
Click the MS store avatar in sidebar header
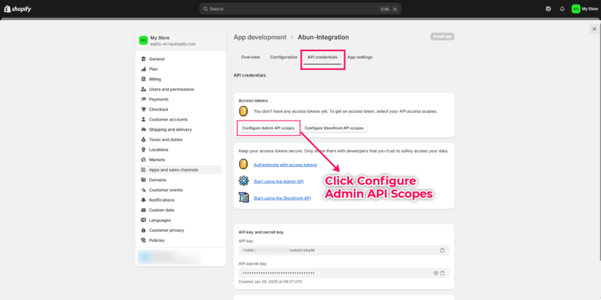point(143,40)
